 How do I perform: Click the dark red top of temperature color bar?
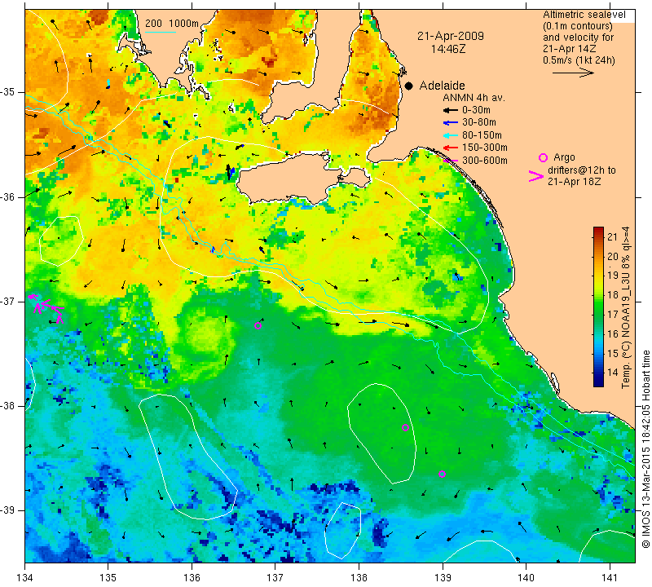598,230
